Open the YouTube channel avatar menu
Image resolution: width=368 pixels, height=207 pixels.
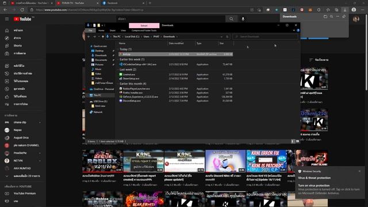tap(356, 19)
